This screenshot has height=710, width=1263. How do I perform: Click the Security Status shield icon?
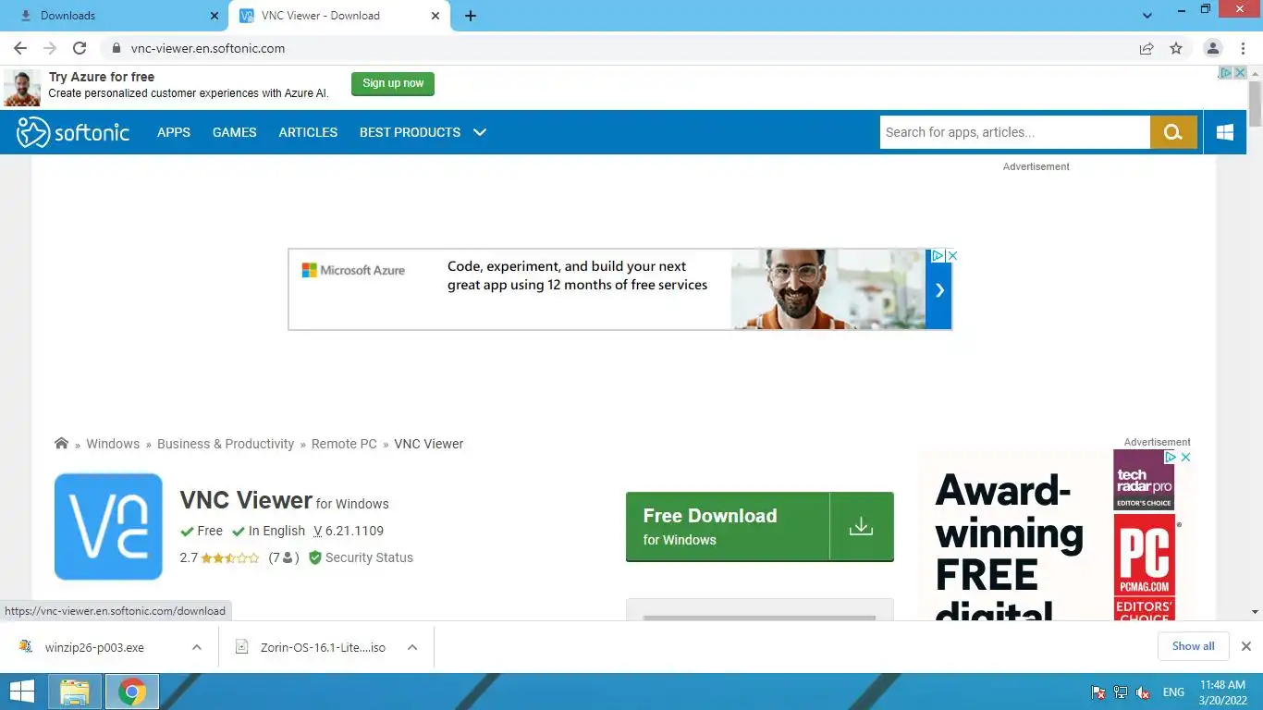(x=314, y=557)
